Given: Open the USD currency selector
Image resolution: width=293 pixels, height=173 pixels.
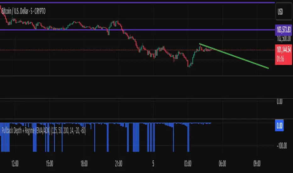Looking at the screenshot, I should pyautogui.click(x=284, y=12).
